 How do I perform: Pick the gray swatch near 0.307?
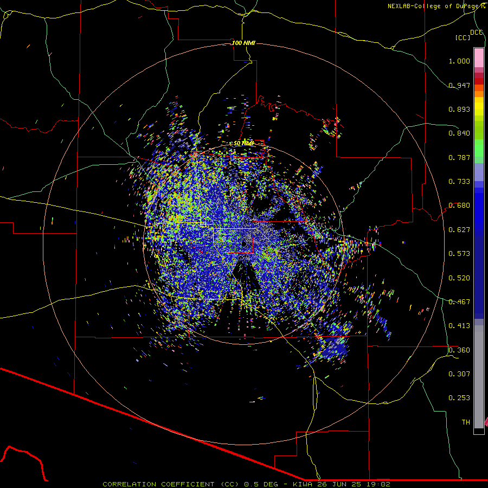pos(479,377)
